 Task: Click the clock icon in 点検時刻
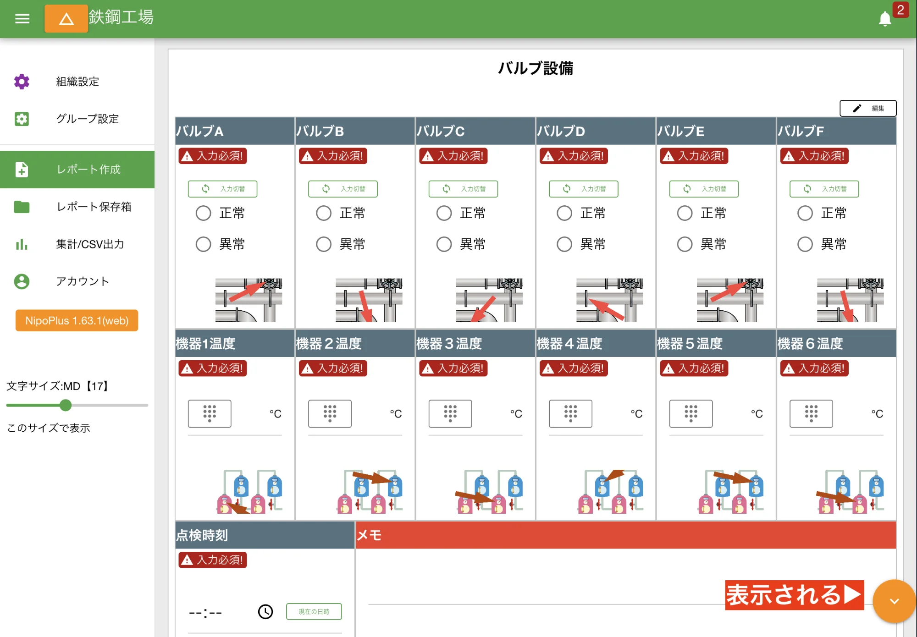point(265,611)
